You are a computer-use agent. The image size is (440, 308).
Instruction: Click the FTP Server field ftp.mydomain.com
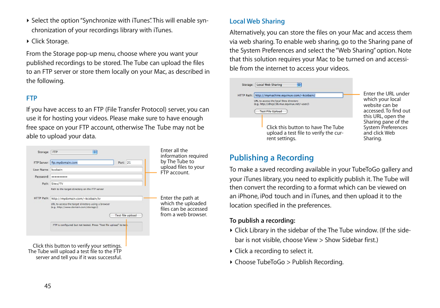pyautogui.click(x=82, y=162)
